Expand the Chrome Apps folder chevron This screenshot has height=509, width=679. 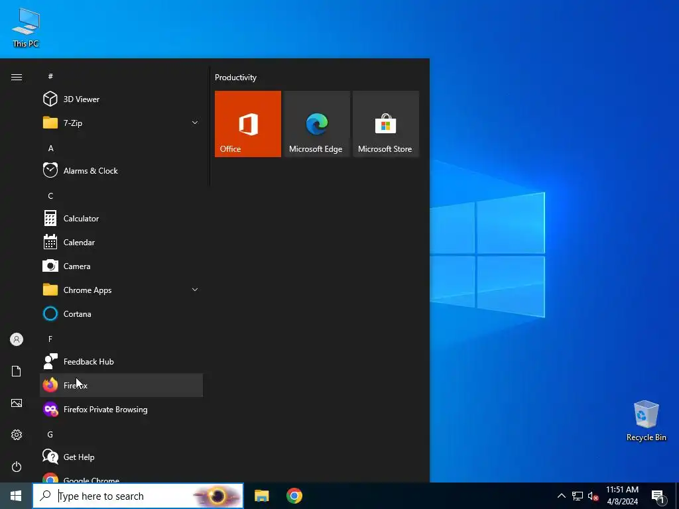195,290
